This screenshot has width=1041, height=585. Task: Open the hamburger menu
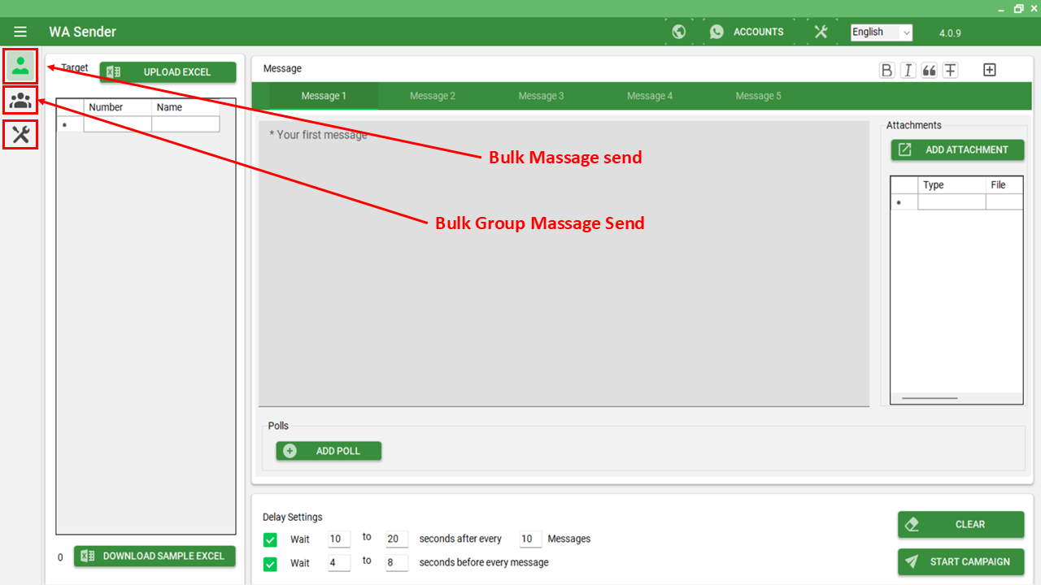(x=20, y=32)
